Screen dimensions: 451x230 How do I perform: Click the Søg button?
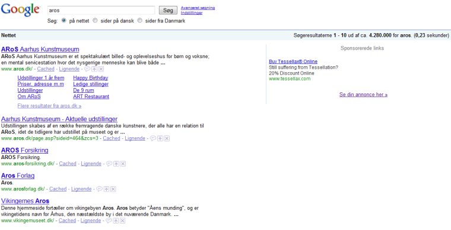pyautogui.click(x=168, y=10)
